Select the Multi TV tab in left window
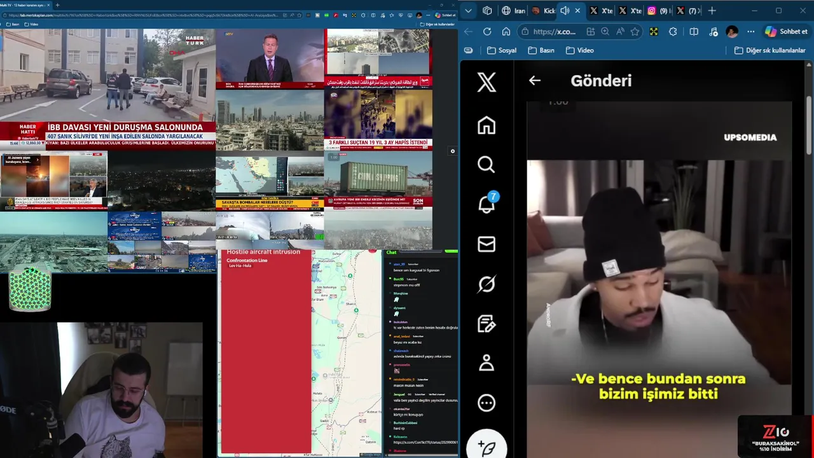The height and width of the screenshot is (458, 814). coord(25,5)
